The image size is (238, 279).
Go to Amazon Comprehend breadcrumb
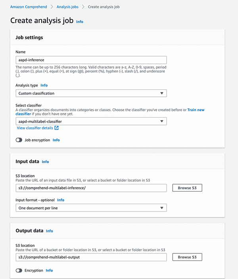29,7
